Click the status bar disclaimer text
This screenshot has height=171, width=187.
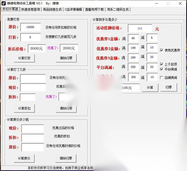coord(60,168)
